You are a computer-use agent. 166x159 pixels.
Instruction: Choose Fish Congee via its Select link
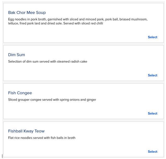152,113
